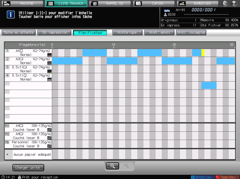Image resolution: width=240 pixels, height=179 pixels.
Task: Switch to the COPIER tab
Action: [154, 3]
